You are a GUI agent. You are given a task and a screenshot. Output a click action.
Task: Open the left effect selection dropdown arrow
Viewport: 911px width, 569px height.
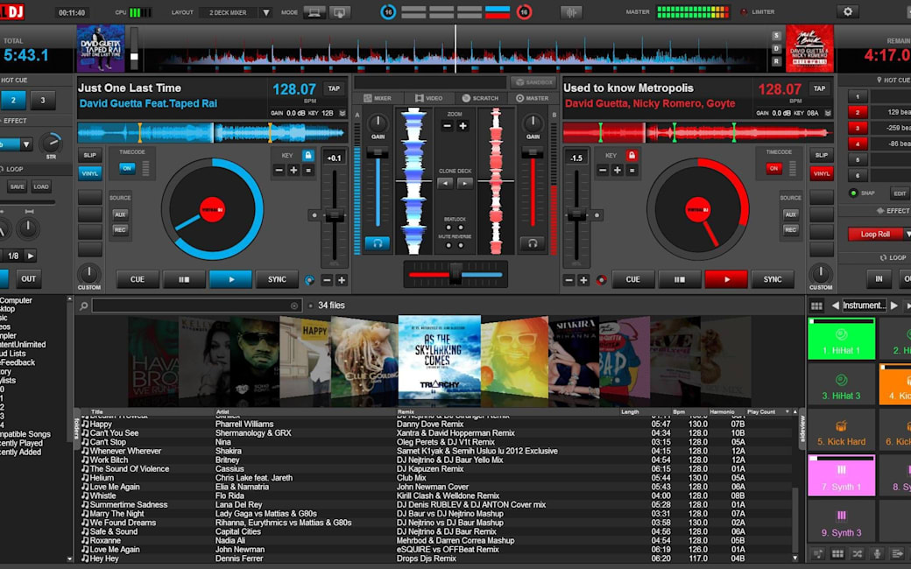(26, 144)
